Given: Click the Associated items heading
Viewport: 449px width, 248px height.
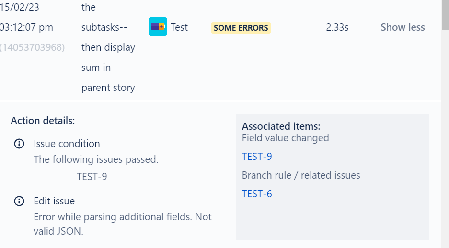Looking at the screenshot, I should (281, 126).
